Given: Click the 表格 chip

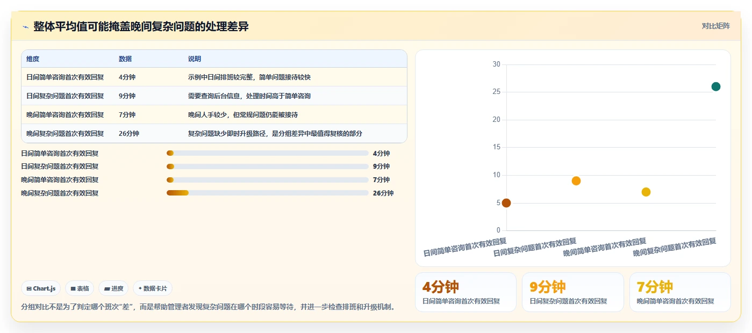Looking at the screenshot, I should pyautogui.click(x=80, y=288).
